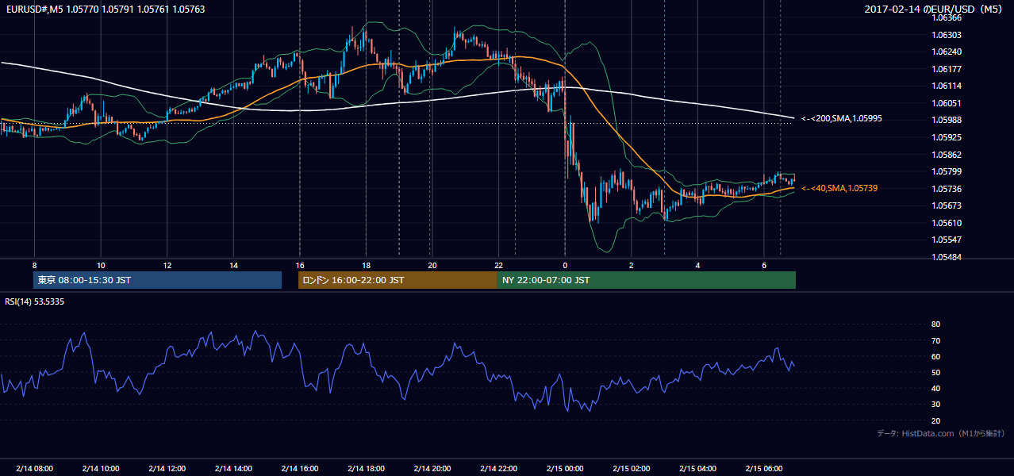This screenshot has height=476, width=1014.
Task: Click the 1.06240 price axis value
Action: (947, 52)
